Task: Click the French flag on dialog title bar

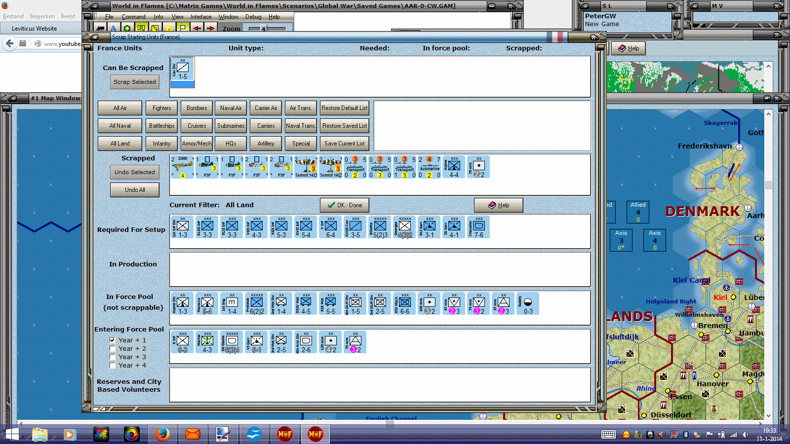Action: tap(555, 37)
